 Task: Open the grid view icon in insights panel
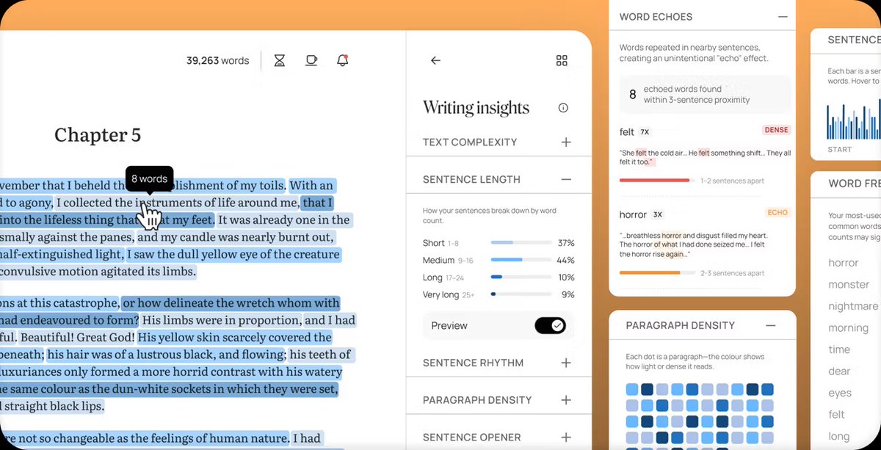562,61
